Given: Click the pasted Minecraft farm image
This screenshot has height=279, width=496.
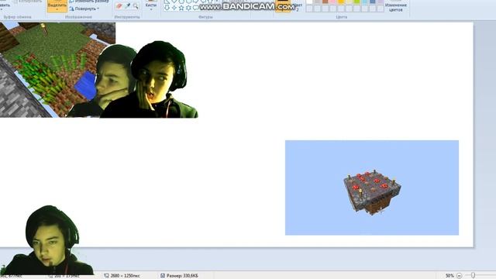Looking at the screenshot, I should click(x=57, y=70).
